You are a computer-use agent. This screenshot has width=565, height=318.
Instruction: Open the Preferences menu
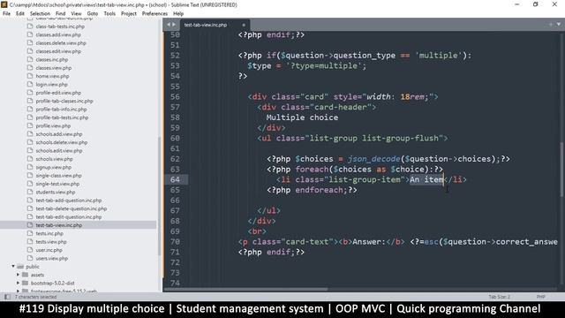coord(154,14)
